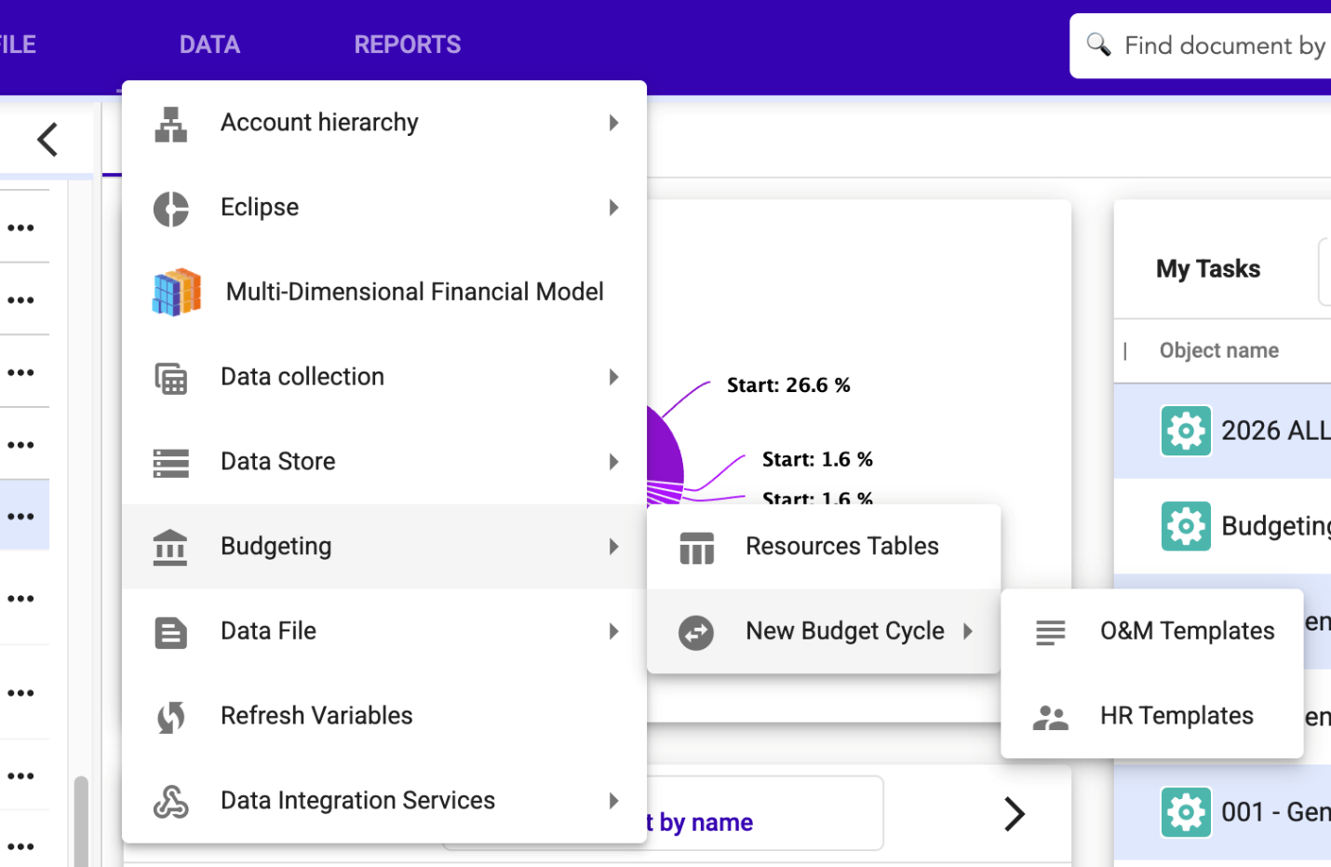Select Multi-Dimensional Financial Model

(384, 292)
